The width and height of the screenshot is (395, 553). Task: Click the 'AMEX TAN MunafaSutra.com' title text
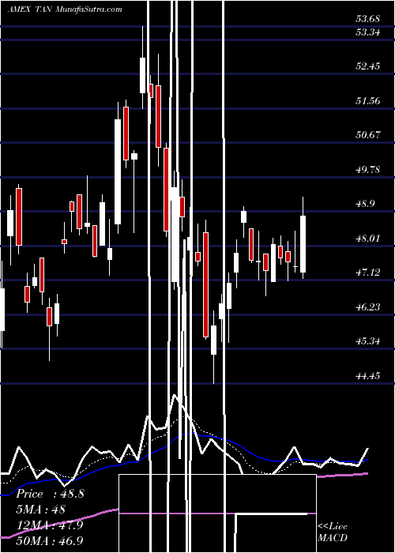(65, 9)
